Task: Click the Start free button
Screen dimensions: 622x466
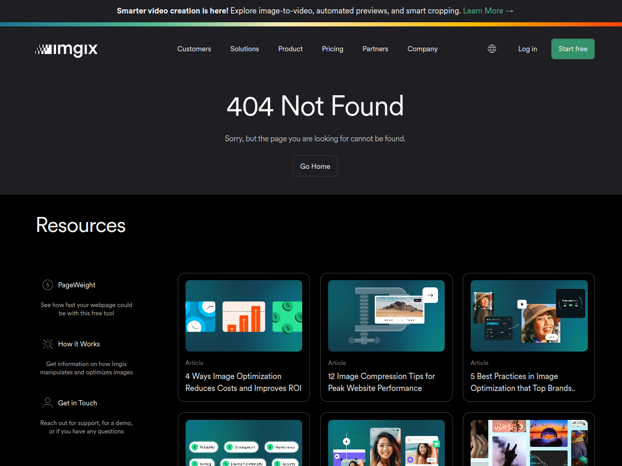Action: pyautogui.click(x=573, y=49)
